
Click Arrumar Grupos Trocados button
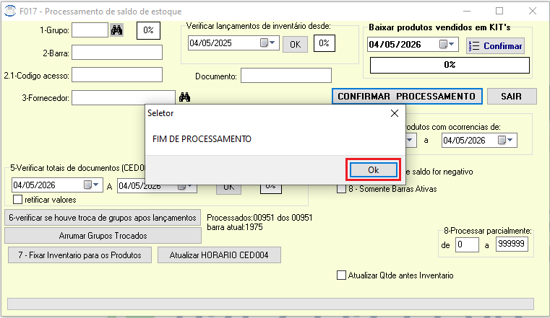pyautogui.click(x=103, y=236)
